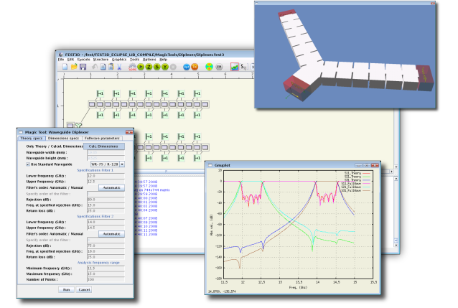The image size is (458, 308).
Task: Click the Minimum frequency field 11.5
Action: tap(106, 269)
